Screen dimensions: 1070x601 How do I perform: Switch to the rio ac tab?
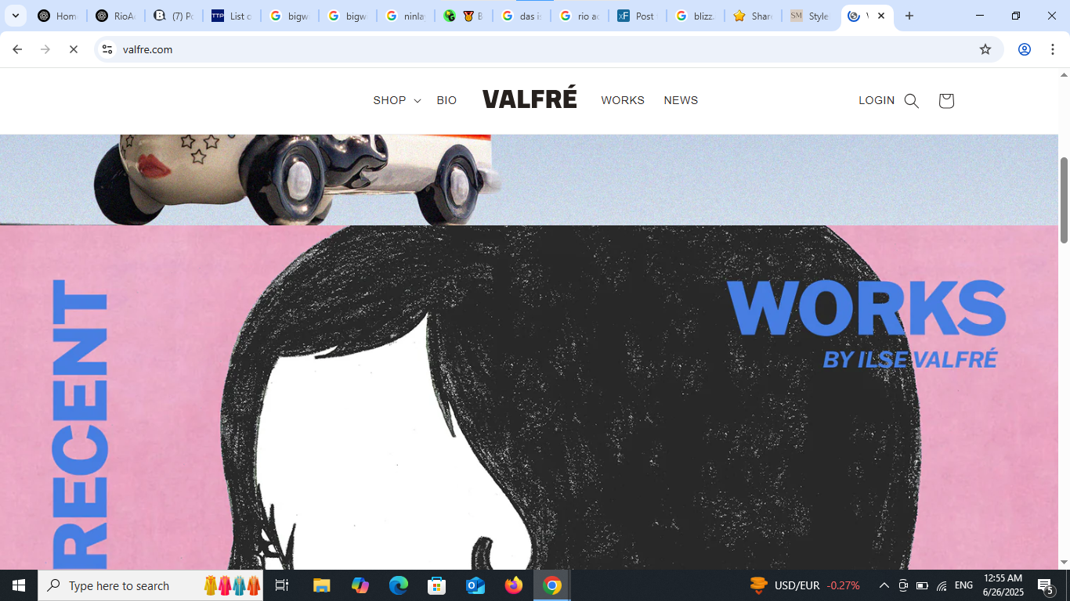[x=579, y=16]
